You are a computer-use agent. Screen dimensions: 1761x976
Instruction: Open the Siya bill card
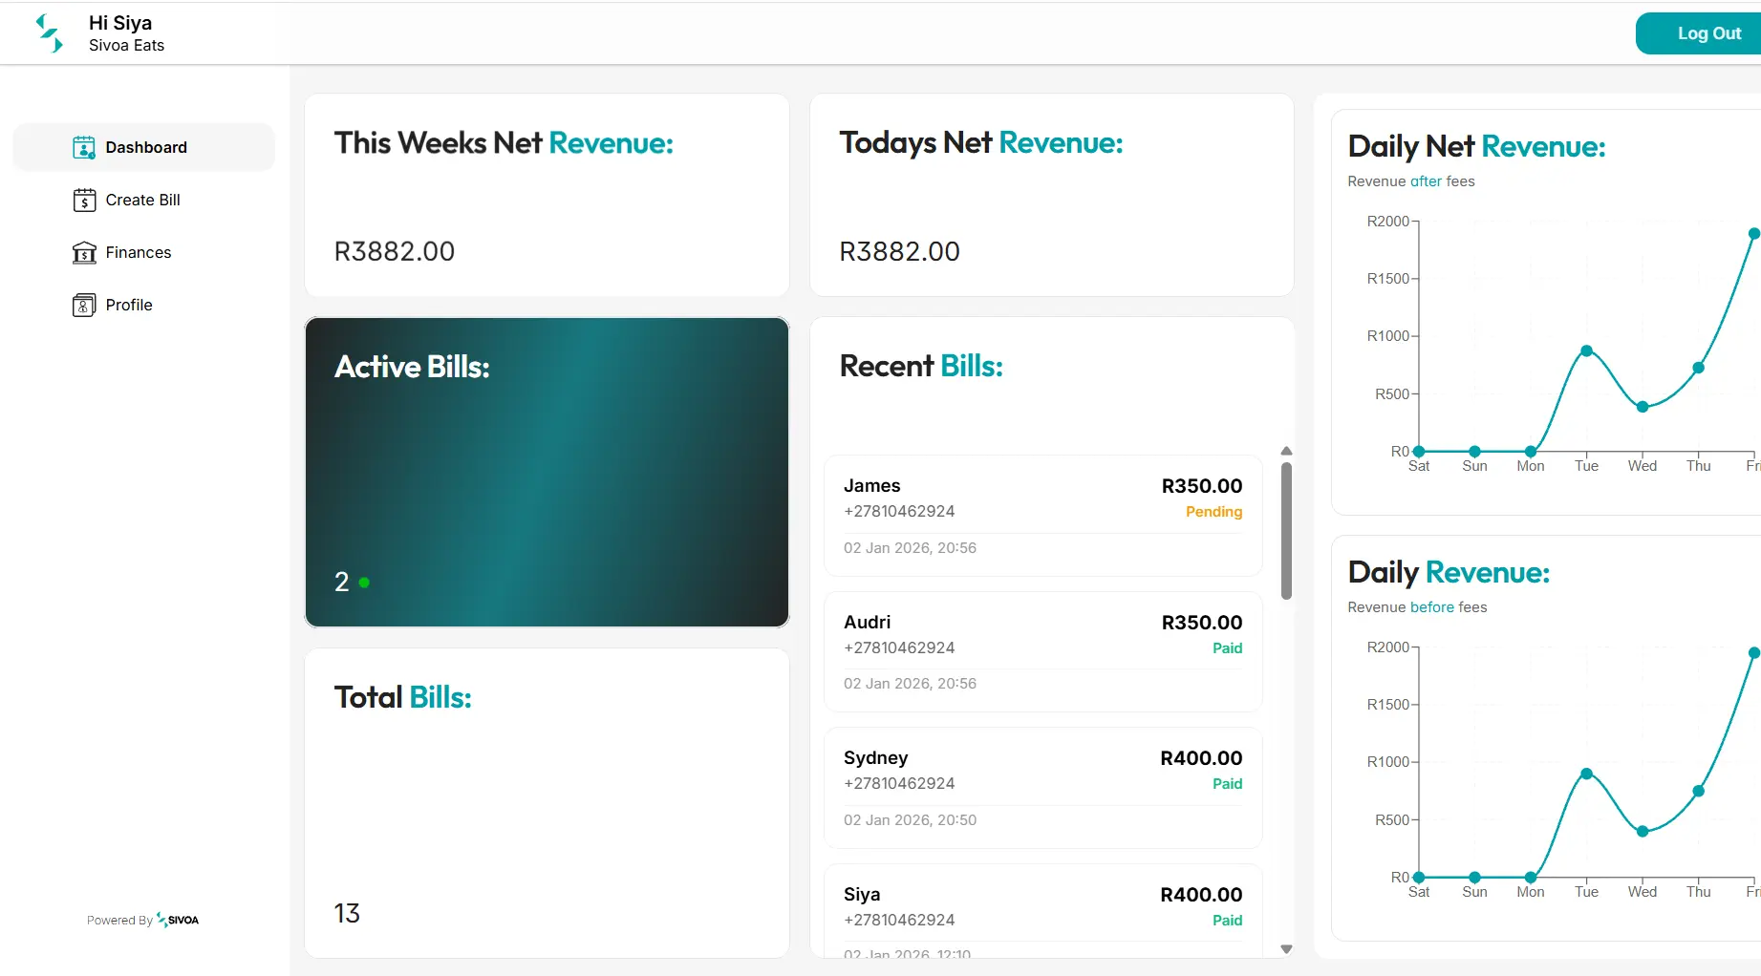point(1042,910)
